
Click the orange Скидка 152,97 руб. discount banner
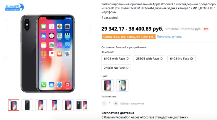point(128,37)
